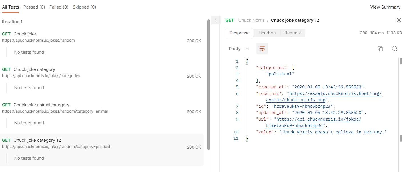Toggle the word wrap icon in response viewer
Viewport: 409px width, 172px height.
(262, 49)
